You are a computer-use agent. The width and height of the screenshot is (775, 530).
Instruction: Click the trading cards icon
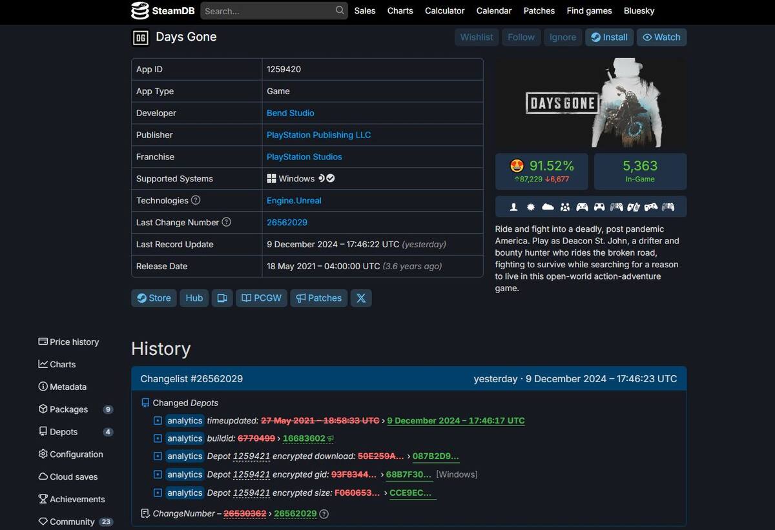[634, 207]
